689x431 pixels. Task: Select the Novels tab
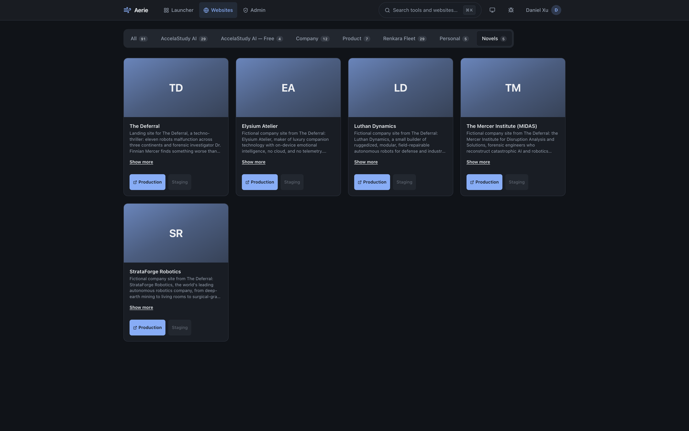click(x=494, y=39)
